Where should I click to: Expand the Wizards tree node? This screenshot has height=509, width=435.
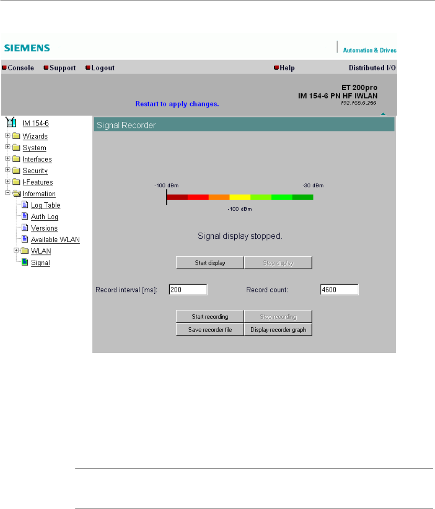[x=8, y=135]
